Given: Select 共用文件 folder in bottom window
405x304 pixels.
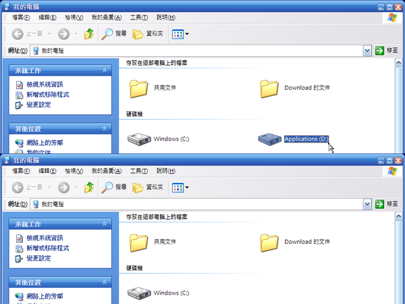Looking at the screenshot, I should coord(153,243).
